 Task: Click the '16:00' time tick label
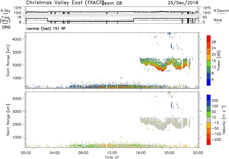141,153
